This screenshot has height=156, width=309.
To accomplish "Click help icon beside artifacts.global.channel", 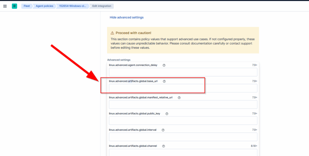I will point(164,146).
